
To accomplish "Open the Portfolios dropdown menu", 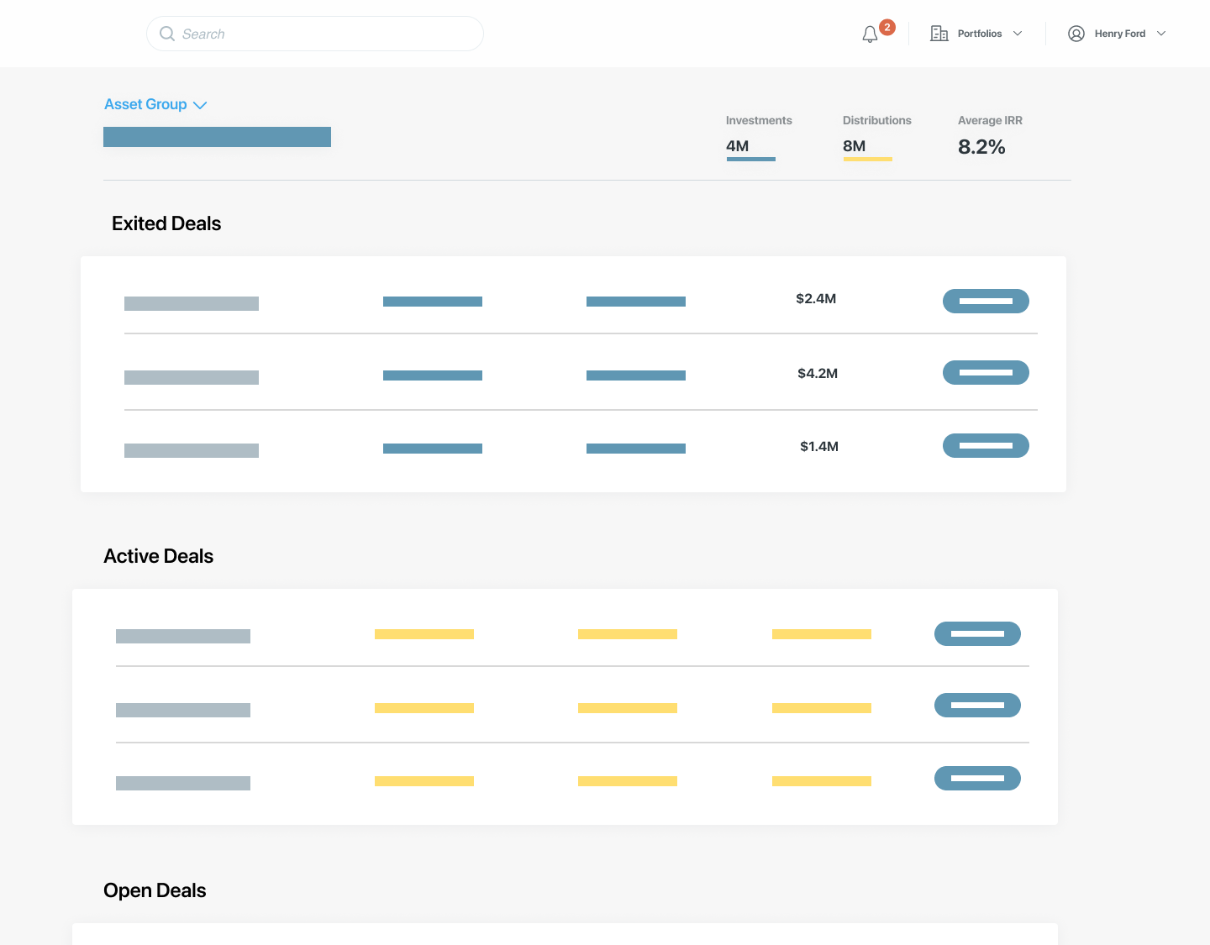I will point(979,34).
